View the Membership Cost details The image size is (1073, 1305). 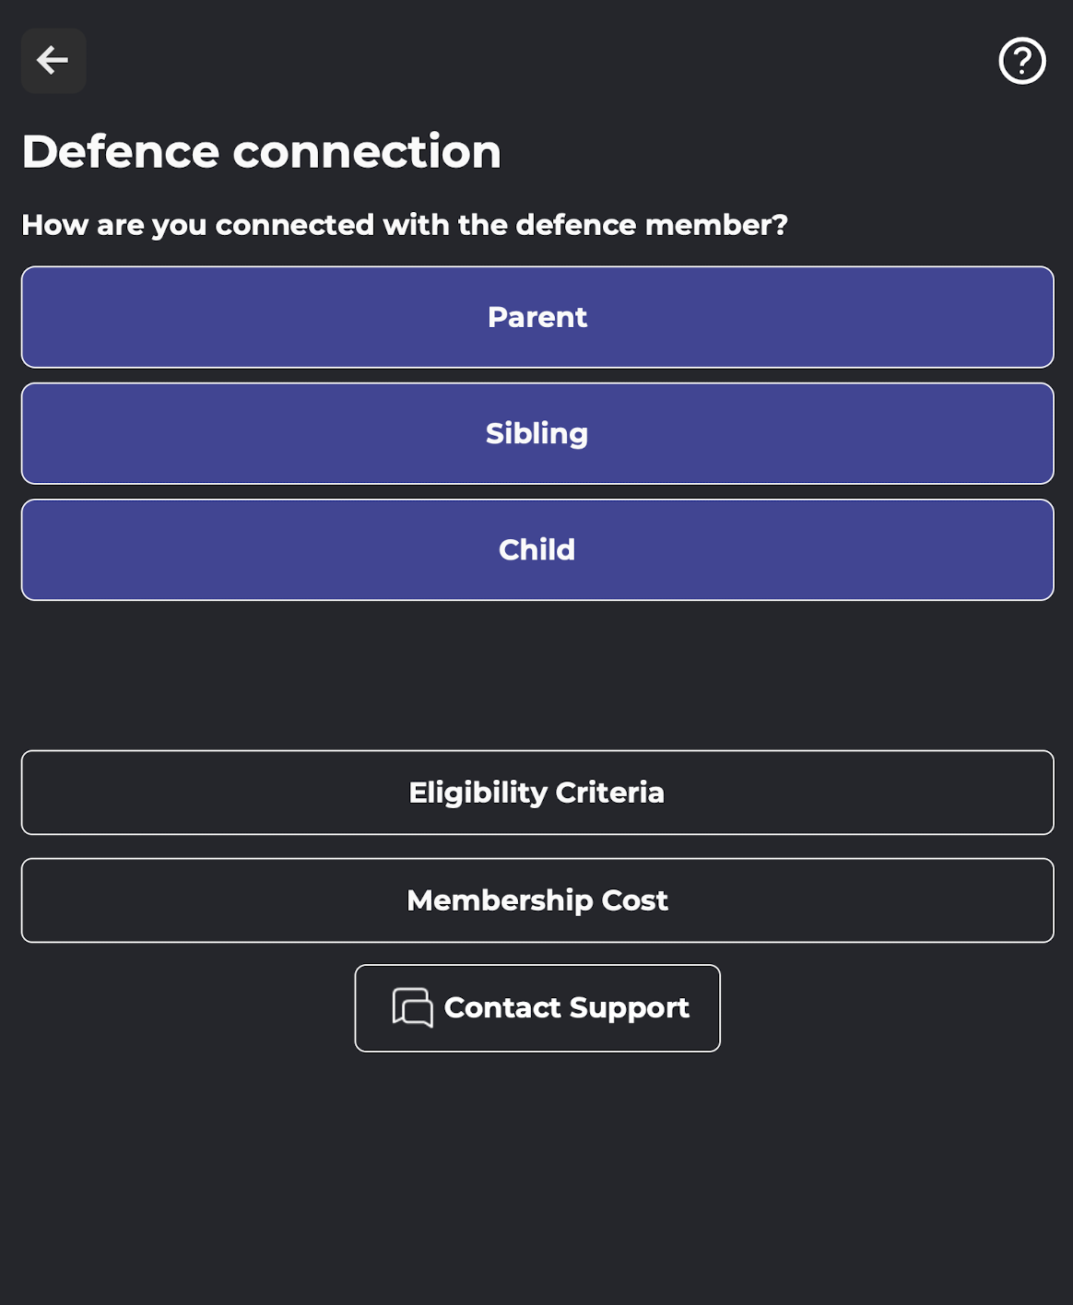click(x=537, y=900)
